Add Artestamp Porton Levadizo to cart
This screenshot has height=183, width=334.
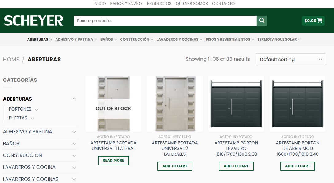236,166
